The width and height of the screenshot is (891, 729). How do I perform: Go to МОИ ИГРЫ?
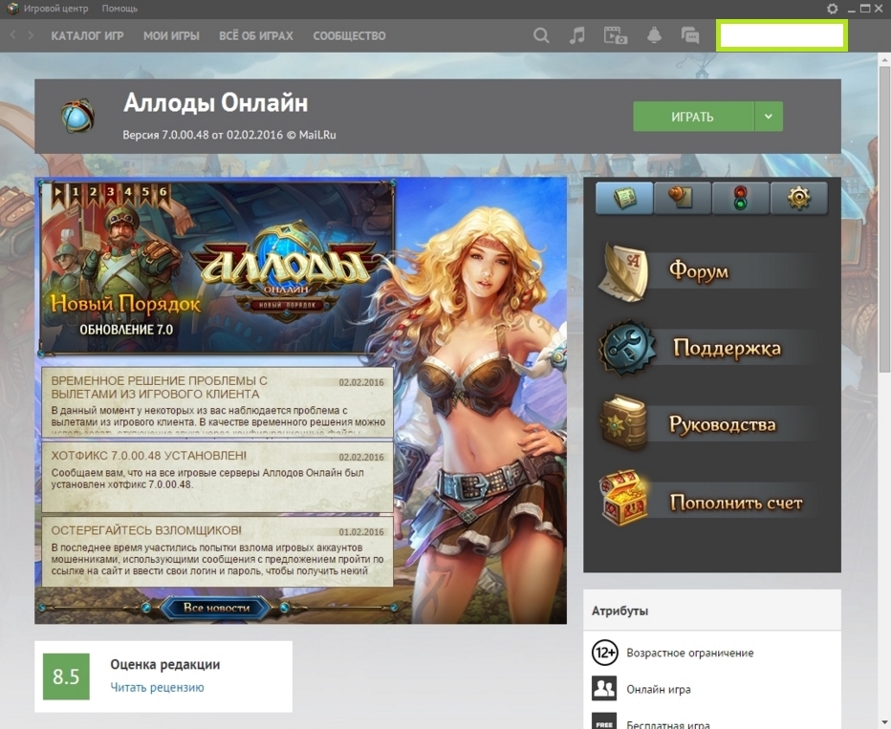tap(171, 35)
